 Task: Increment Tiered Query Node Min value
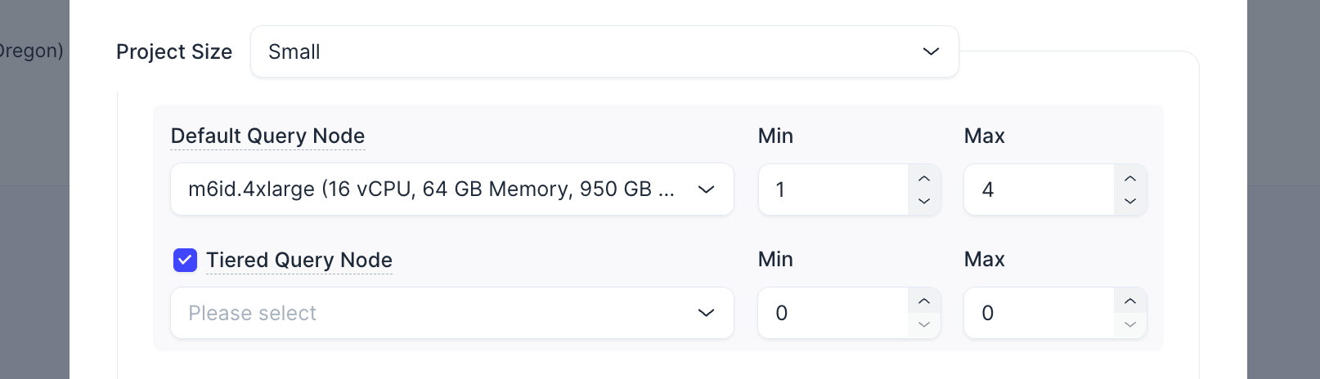click(x=924, y=301)
